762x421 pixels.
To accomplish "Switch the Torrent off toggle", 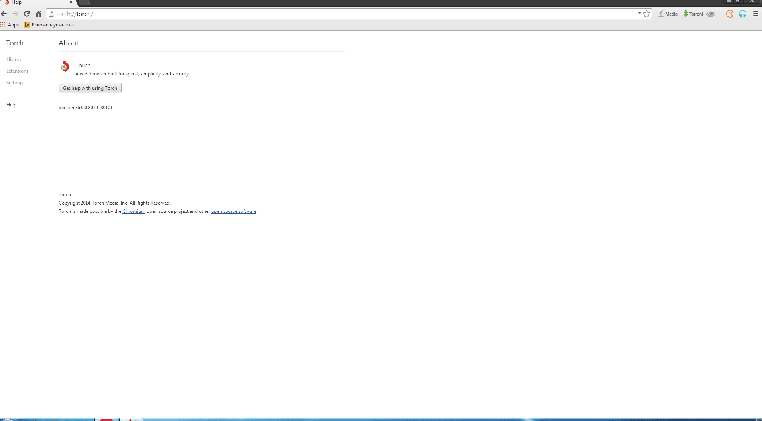I will point(711,14).
